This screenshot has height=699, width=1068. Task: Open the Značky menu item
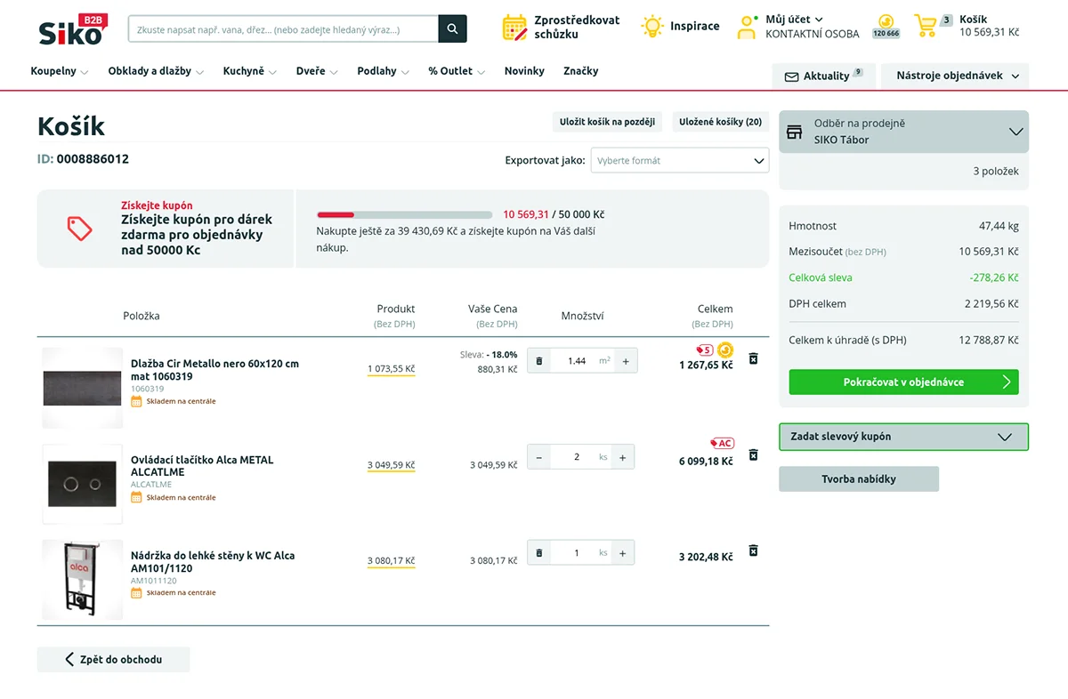(581, 71)
